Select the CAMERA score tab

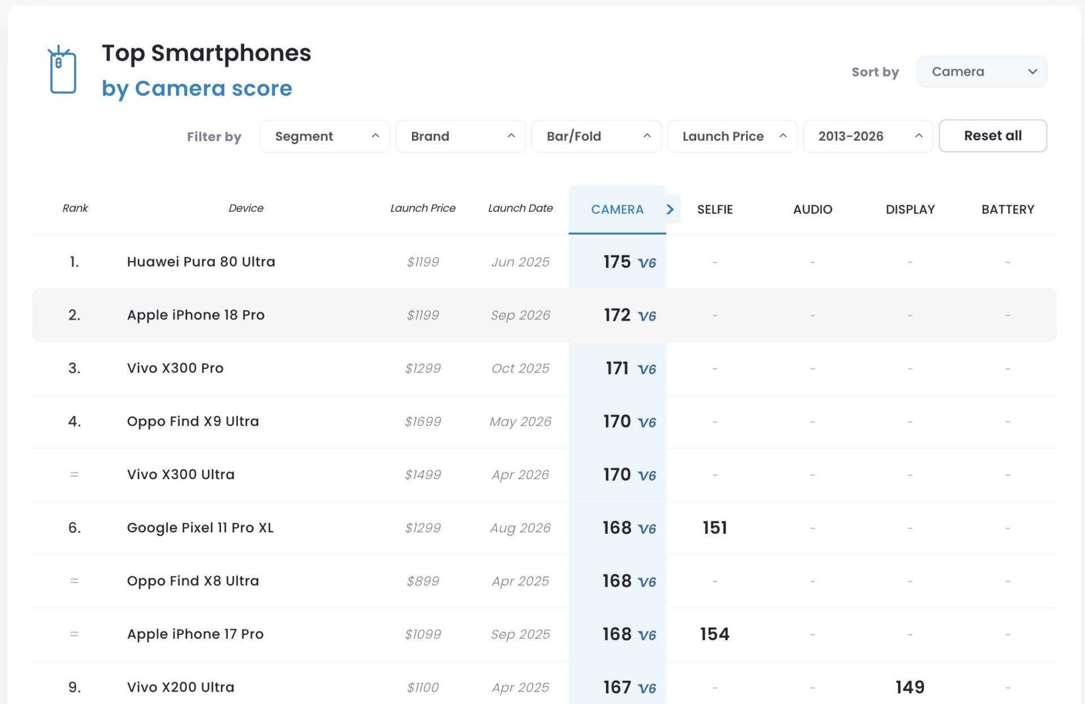click(x=617, y=210)
